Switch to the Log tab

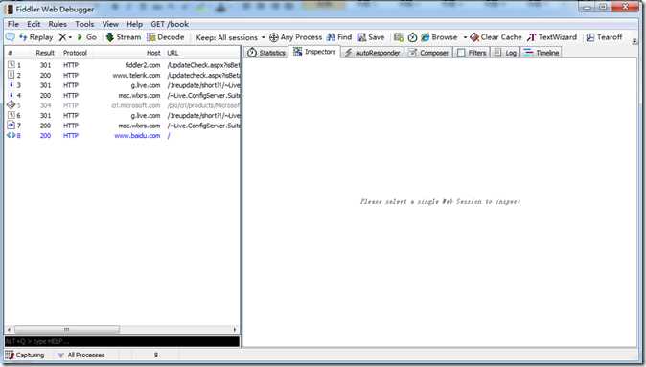coord(505,53)
